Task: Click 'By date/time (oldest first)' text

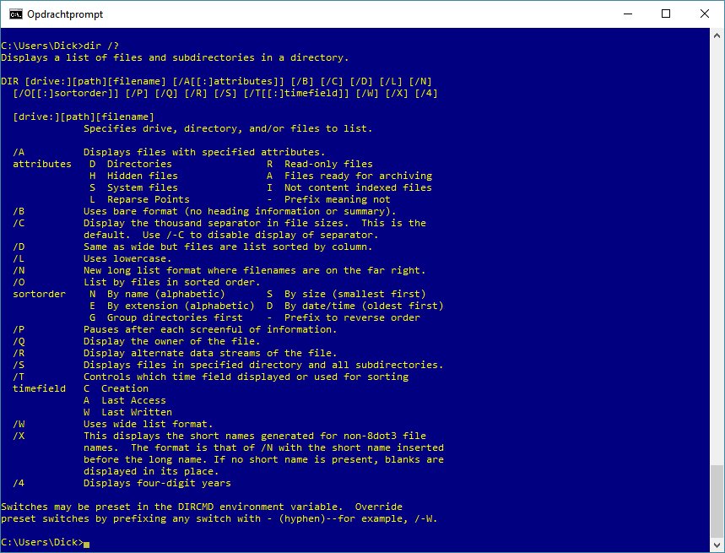Action: click(x=364, y=306)
